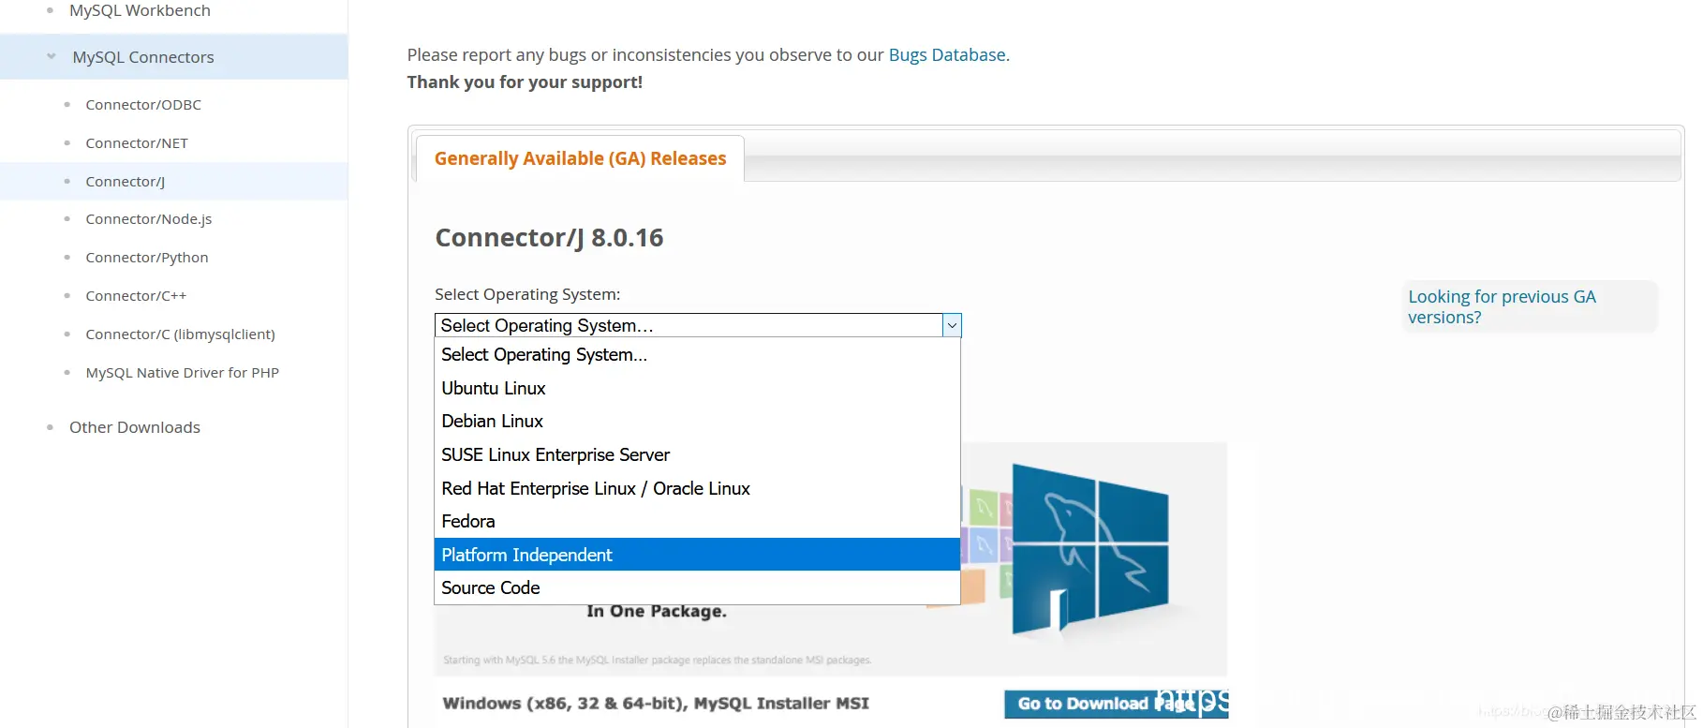Click the 'Select Operating System:' label
The width and height of the screenshot is (1703, 728).
click(527, 294)
